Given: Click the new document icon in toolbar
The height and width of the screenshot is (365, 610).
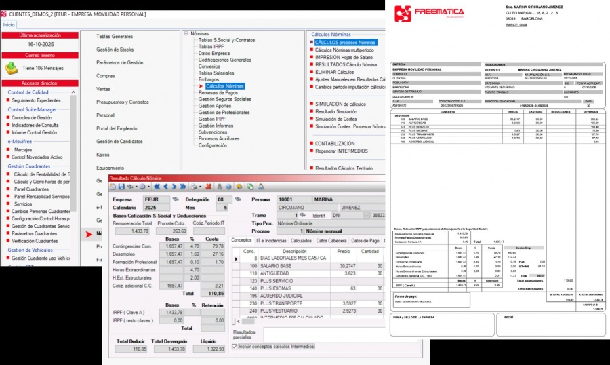Looking at the screenshot, I should pyautogui.click(x=113, y=186).
